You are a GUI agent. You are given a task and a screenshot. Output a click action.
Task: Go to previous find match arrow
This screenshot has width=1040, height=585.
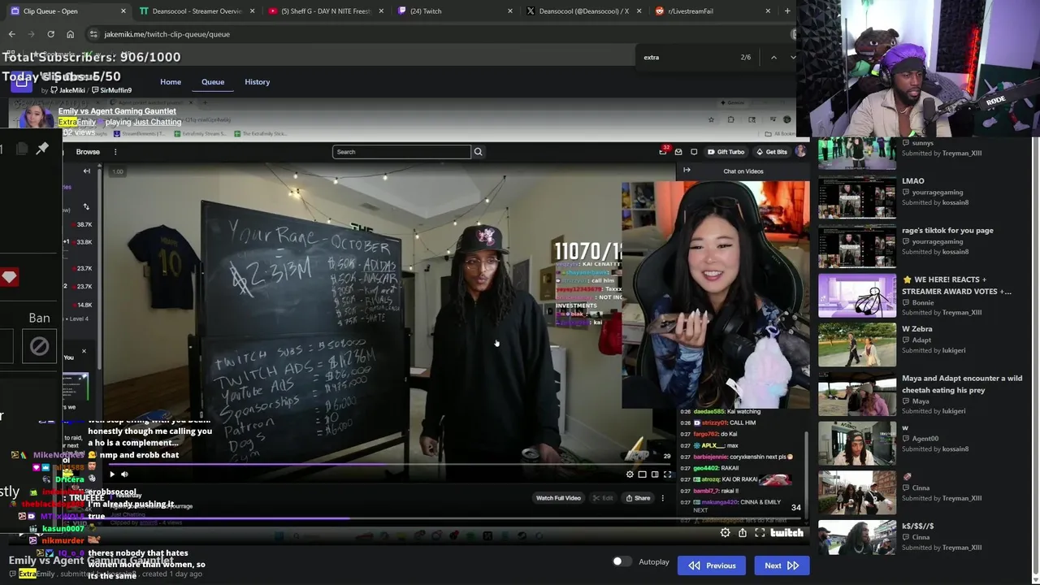click(773, 58)
